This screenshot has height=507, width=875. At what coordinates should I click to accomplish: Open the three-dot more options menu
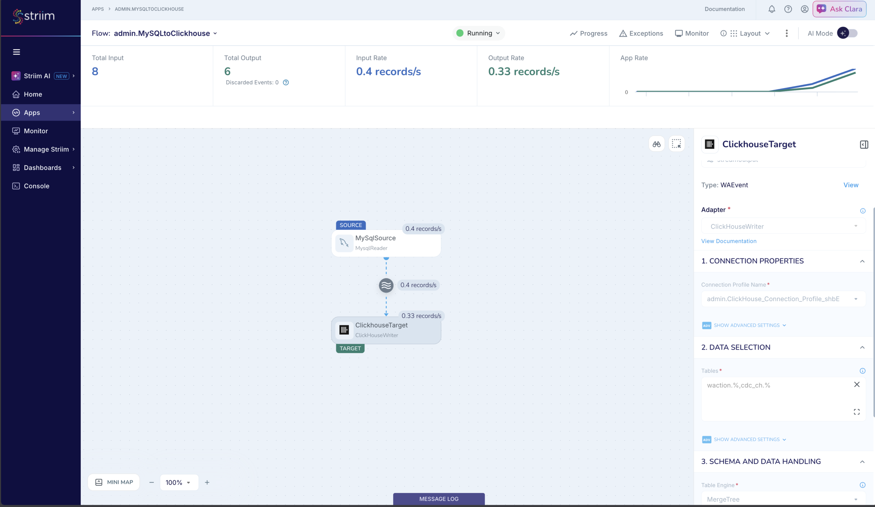pyautogui.click(x=786, y=34)
